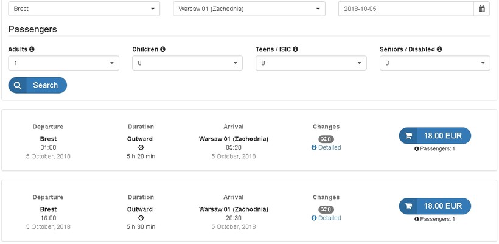Open the calendar date picker icon
The width and height of the screenshot is (499, 244).
point(482,9)
